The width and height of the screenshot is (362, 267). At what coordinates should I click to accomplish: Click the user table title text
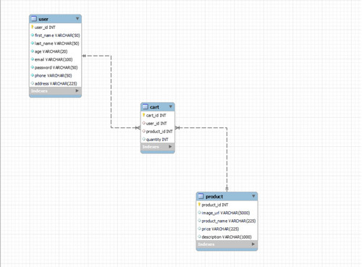43,19
